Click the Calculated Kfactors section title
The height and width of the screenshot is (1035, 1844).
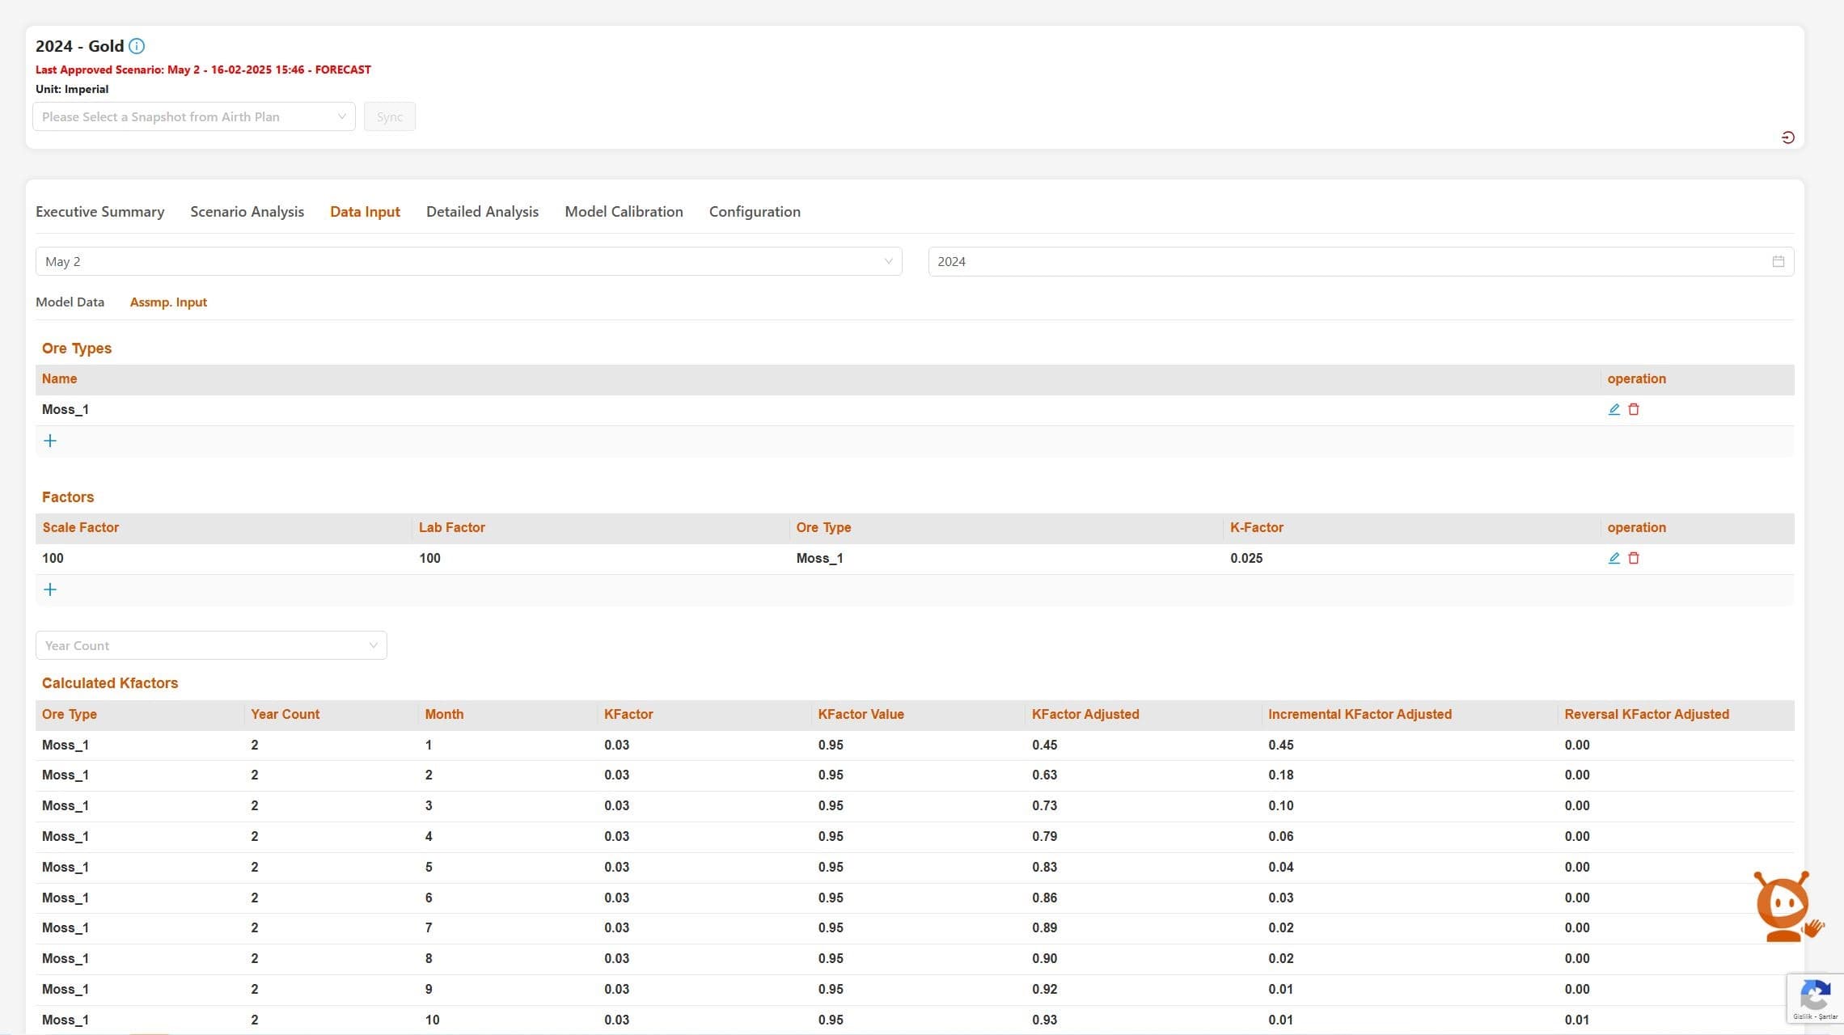(x=110, y=683)
